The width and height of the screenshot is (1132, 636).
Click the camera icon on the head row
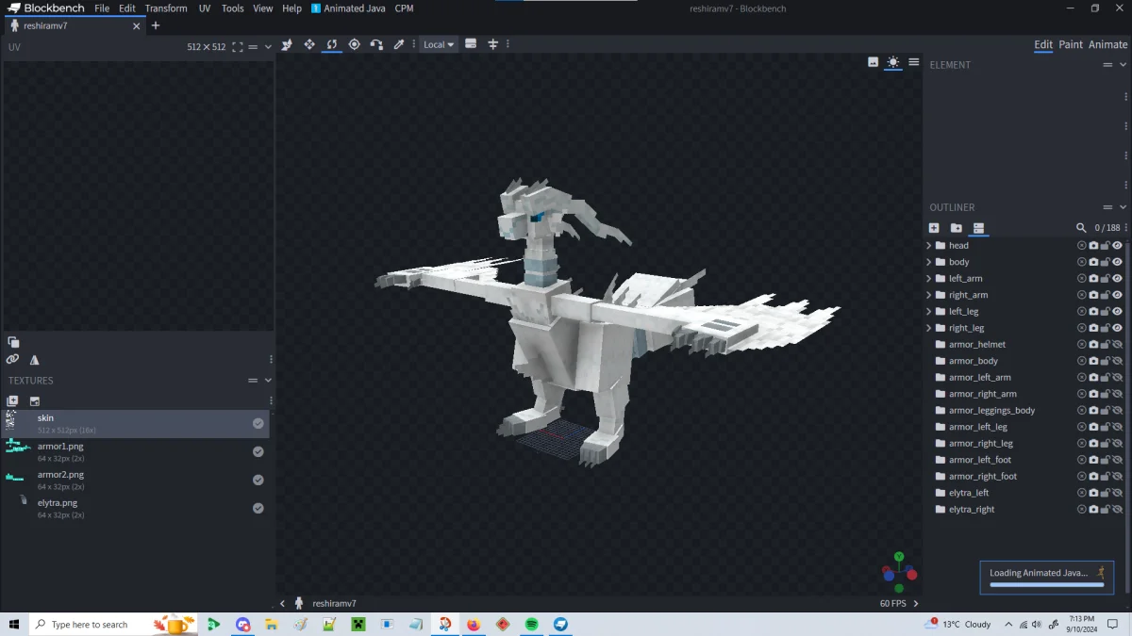click(1093, 245)
